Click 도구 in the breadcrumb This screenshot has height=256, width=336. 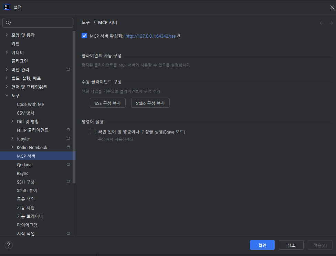(86, 22)
